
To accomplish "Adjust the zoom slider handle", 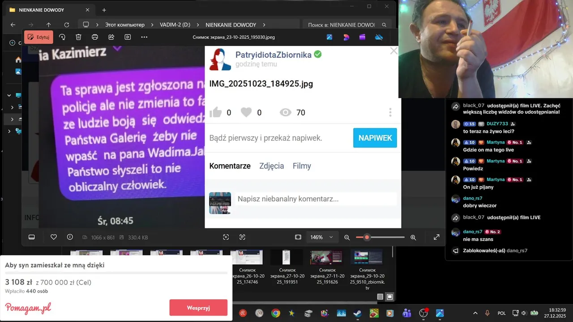I will pos(367,237).
